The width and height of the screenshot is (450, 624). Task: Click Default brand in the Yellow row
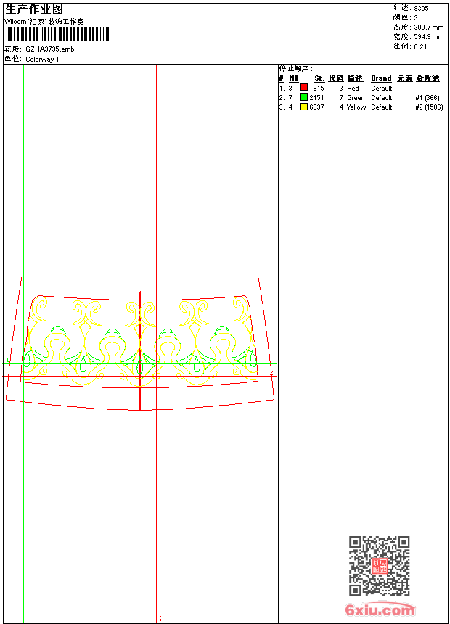(382, 107)
